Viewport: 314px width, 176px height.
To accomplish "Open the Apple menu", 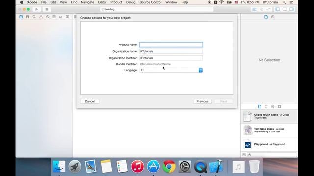I will [22, 2].
